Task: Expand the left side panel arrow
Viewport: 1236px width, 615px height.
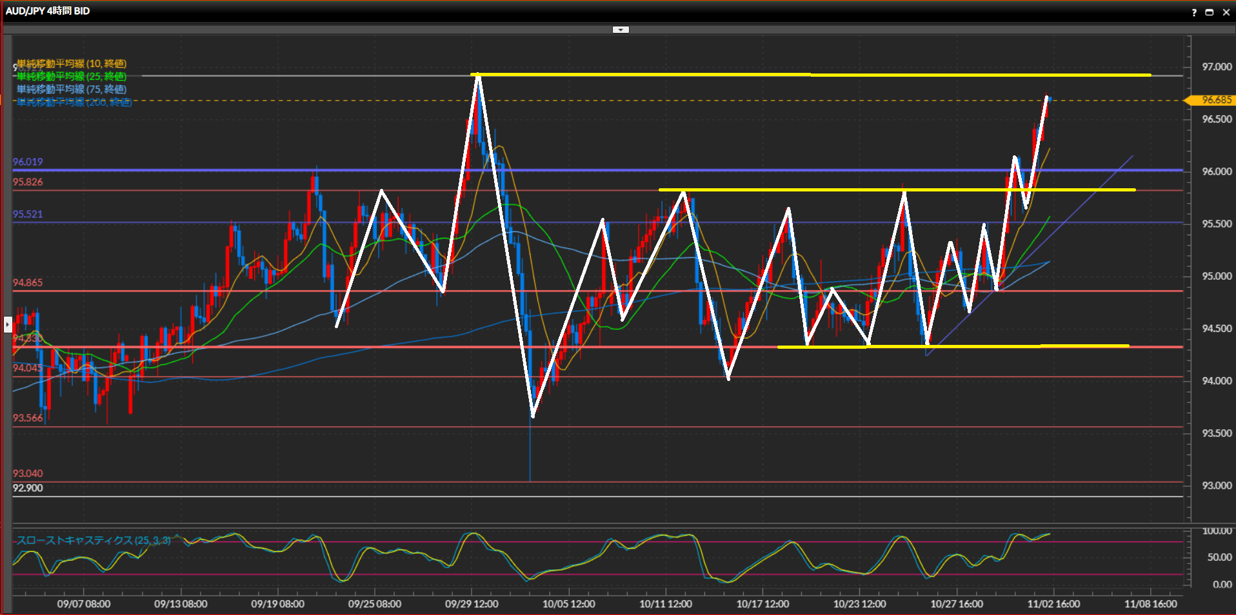Action: [x=8, y=324]
